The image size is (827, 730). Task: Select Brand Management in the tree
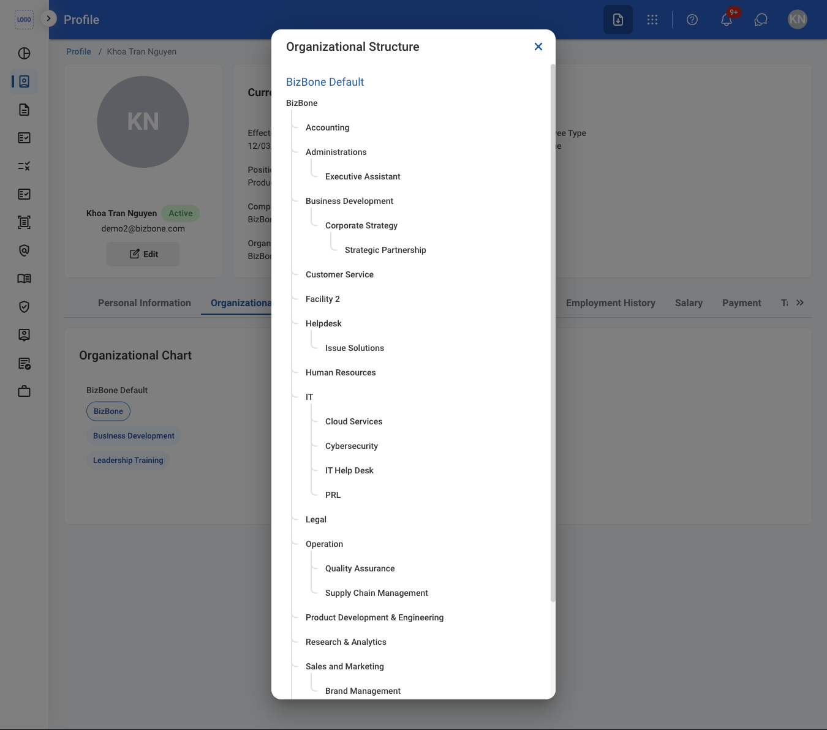363,691
